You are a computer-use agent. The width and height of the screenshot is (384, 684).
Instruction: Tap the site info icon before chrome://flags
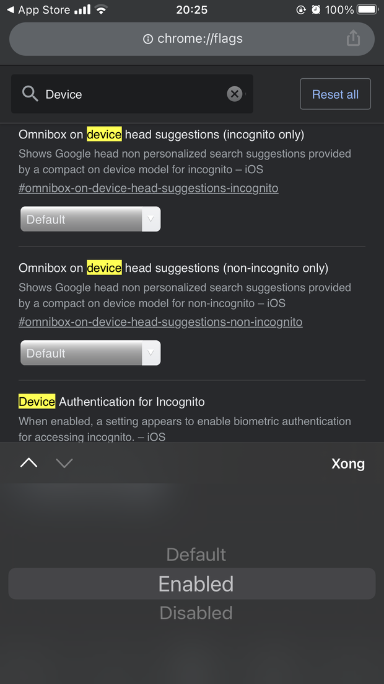(148, 39)
